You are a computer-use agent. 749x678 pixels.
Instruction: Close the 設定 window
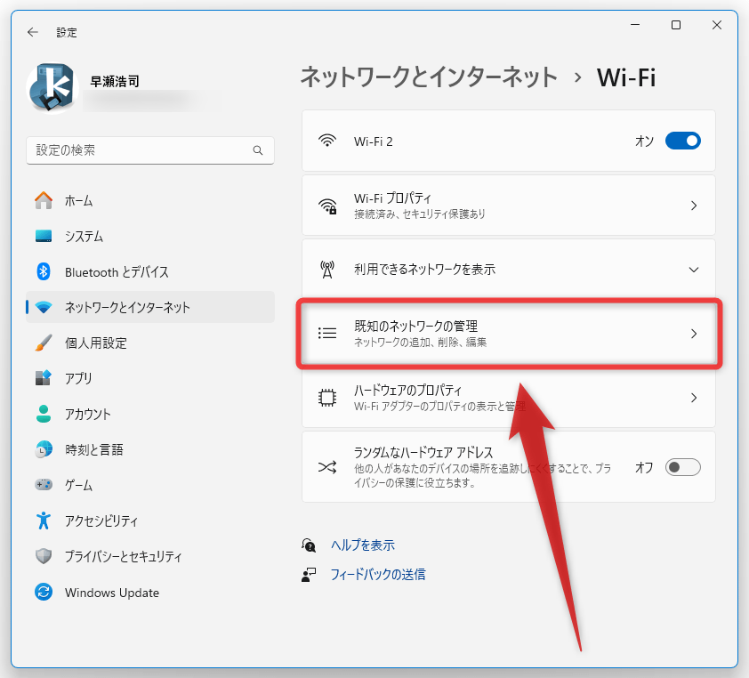click(716, 25)
